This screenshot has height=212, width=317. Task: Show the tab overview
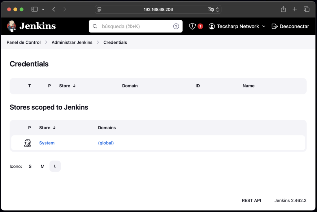306,9
